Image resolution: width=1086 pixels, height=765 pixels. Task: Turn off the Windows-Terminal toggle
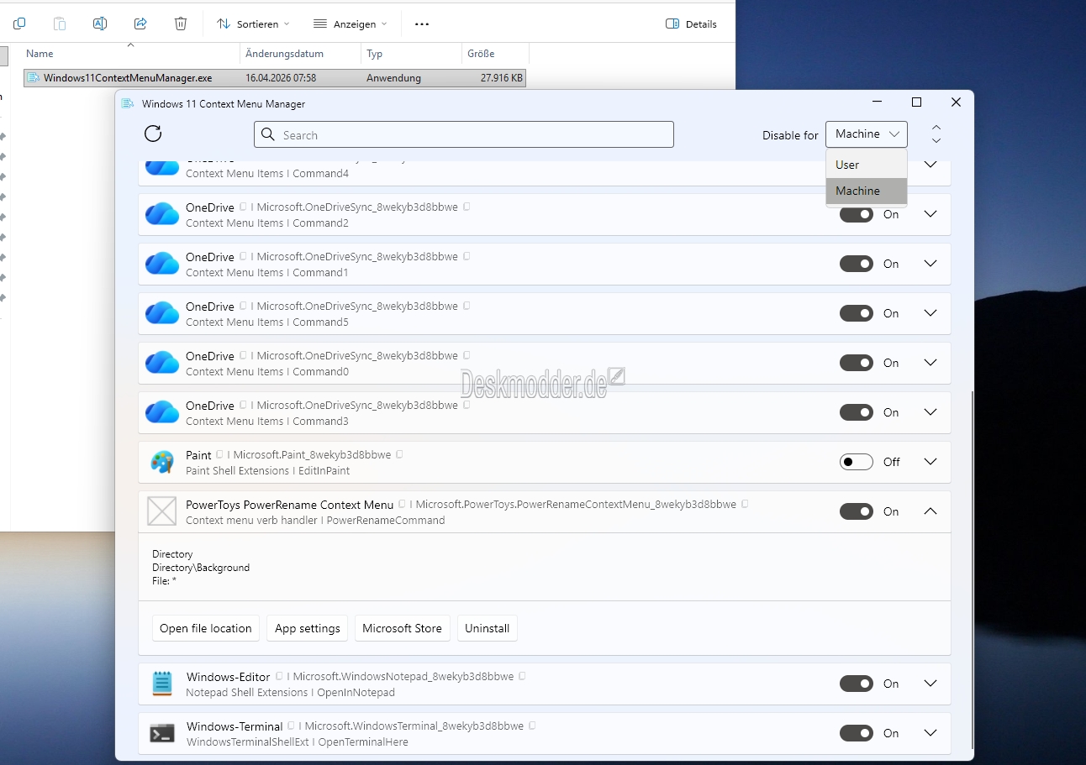[x=856, y=733]
